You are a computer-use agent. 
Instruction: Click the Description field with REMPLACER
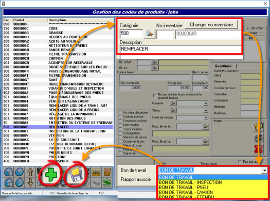(x=181, y=49)
